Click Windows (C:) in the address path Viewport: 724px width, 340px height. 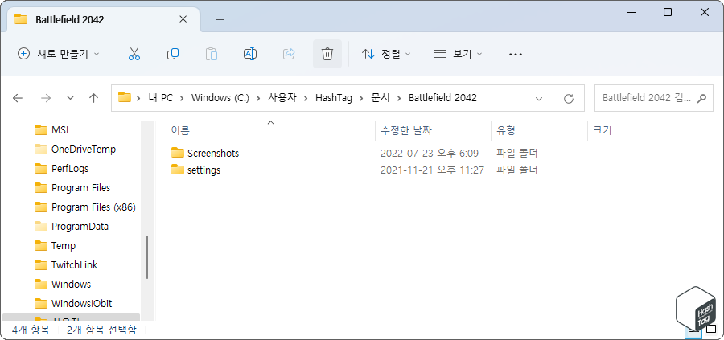220,98
